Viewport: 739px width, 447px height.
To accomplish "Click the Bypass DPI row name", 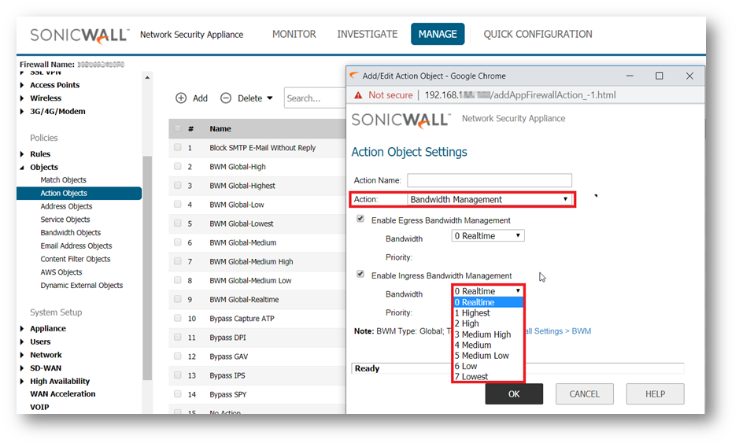I will pyautogui.click(x=227, y=337).
